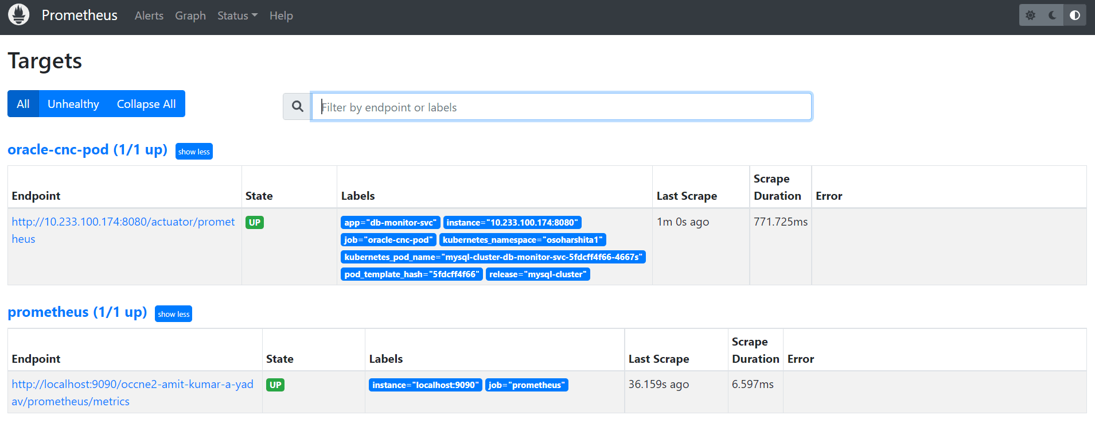The width and height of the screenshot is (1095, 442).
Task: Select the auto contrast theme icon
Action: tap(1075, 15)
